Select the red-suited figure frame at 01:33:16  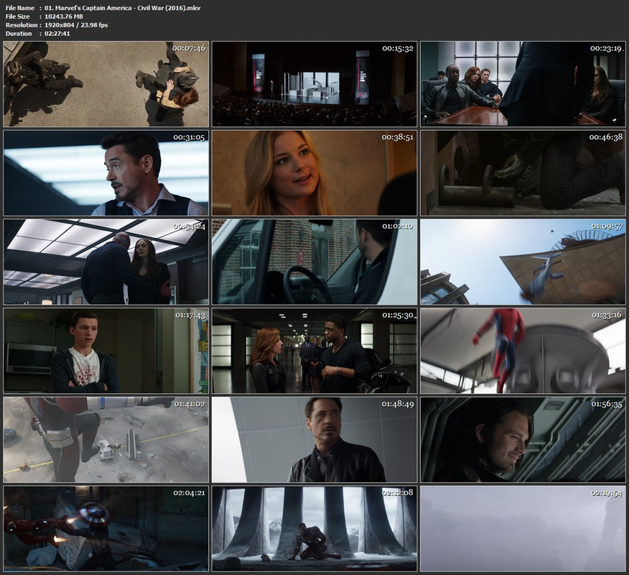coord(523,351)
